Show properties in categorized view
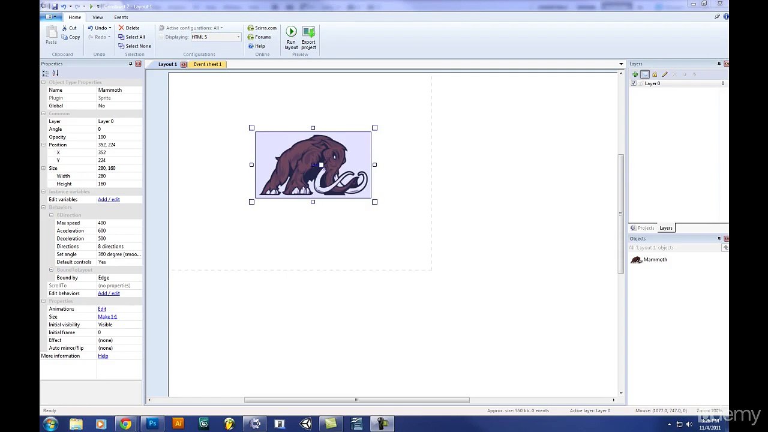The width and height of the screenshot is (768, 432). [x=45, y=73]
